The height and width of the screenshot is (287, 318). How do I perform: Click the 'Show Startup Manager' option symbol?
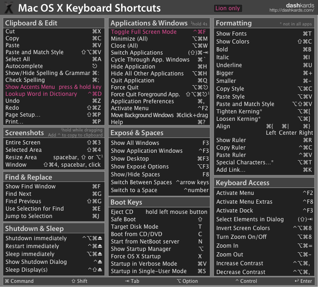point(201,249)
